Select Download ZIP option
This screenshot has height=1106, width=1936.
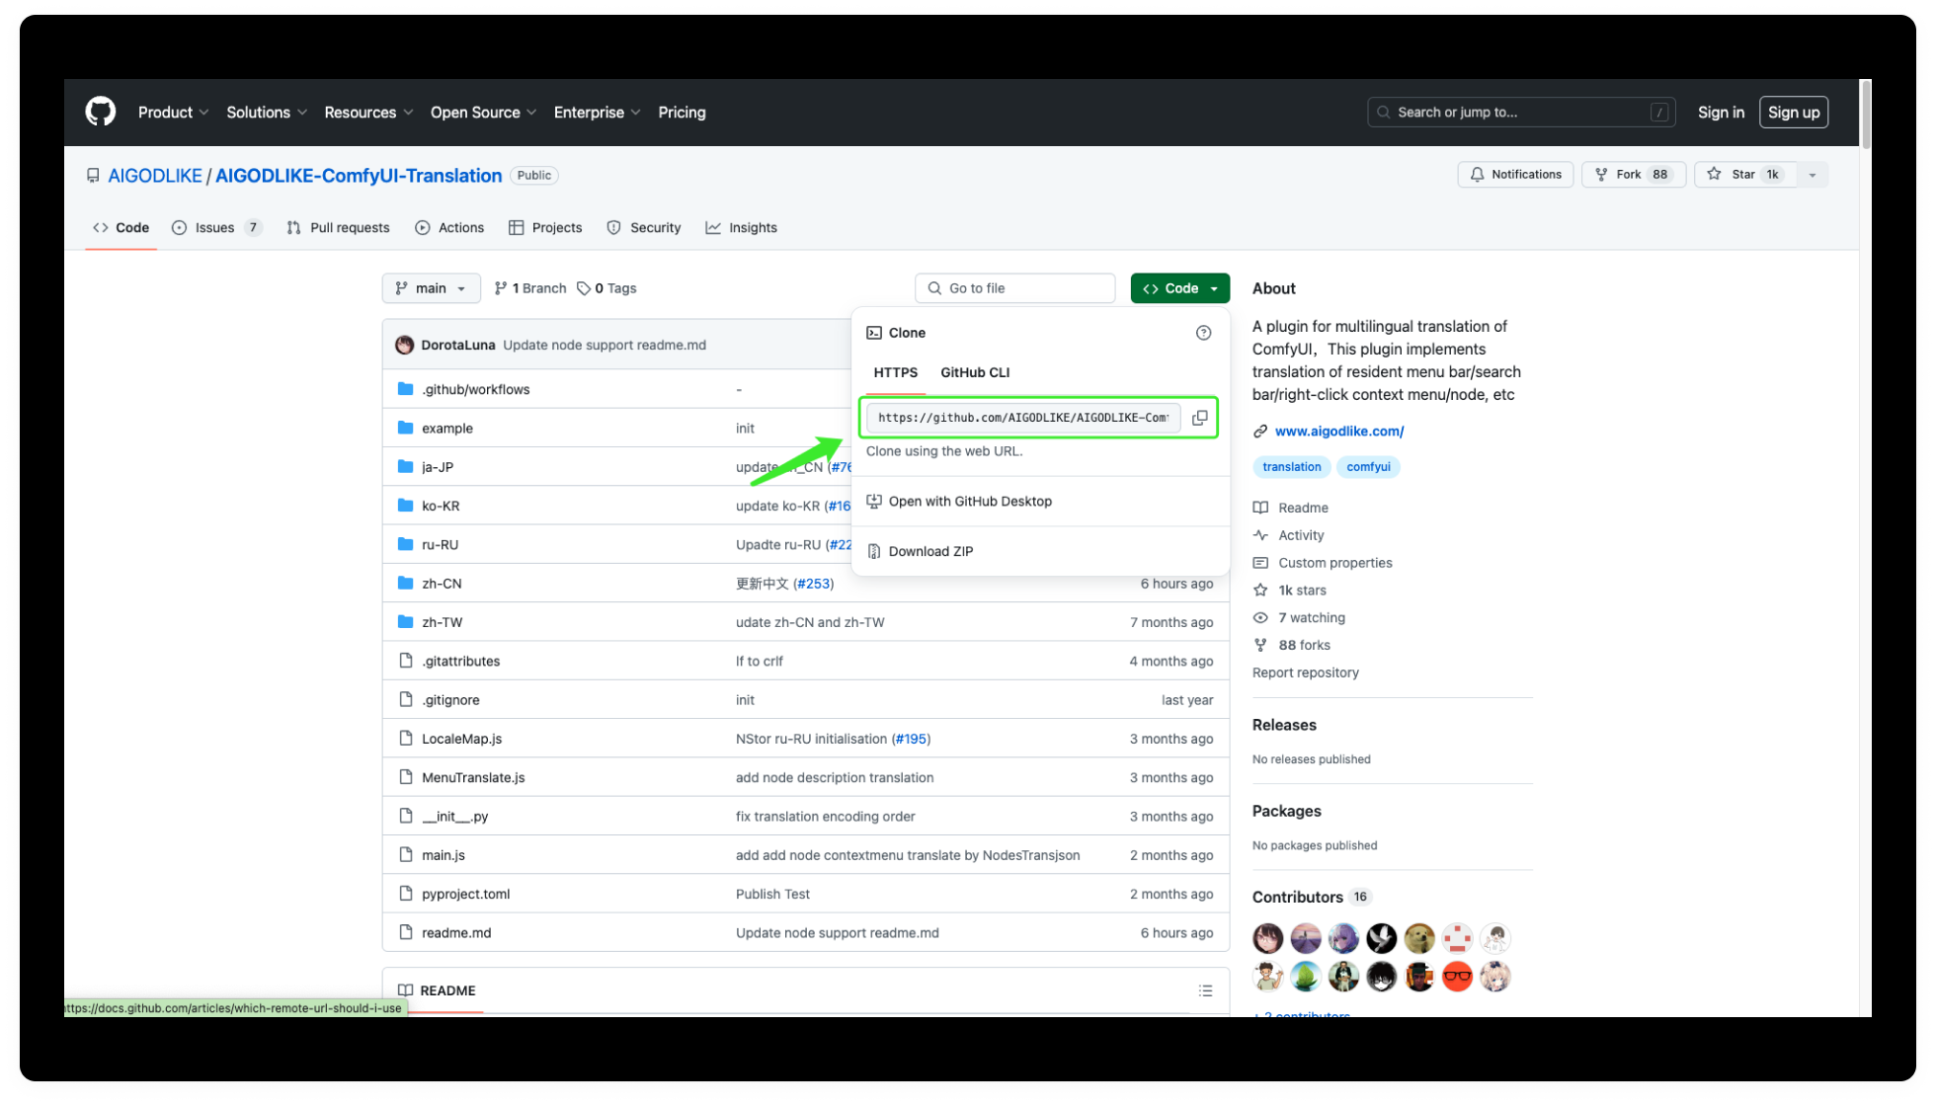click(x=929, y=551)
